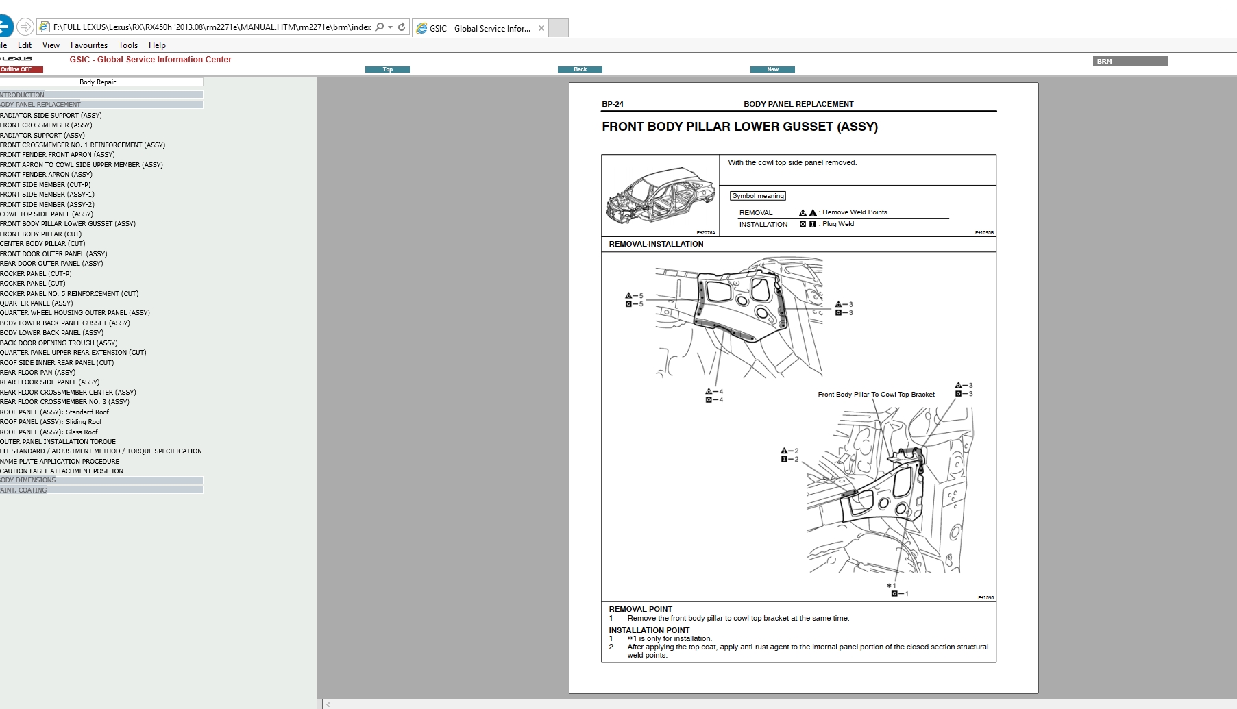The height and width of the screenshot is (709, 1237).
Task: Open FRONT SIDE MEMBER (CUT-P) page
Action: (x=45, y=185)
